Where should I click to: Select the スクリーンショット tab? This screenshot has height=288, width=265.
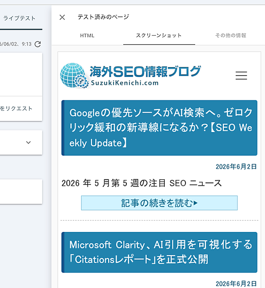coord(159,35)
